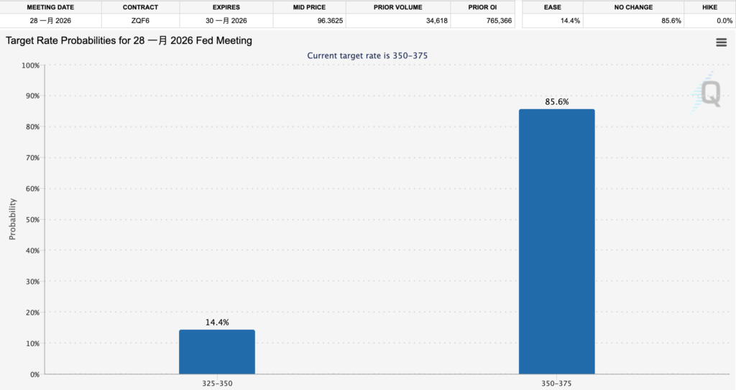Click the Current target rate subtitle
Image resolution: width=736 pixels, height=390 pixels.
pyautogui.click(x=367, y=55)
